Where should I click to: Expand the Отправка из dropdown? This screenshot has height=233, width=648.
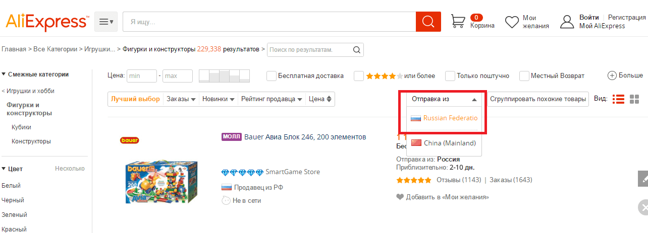pyautogui.click(x=444, y=99)
